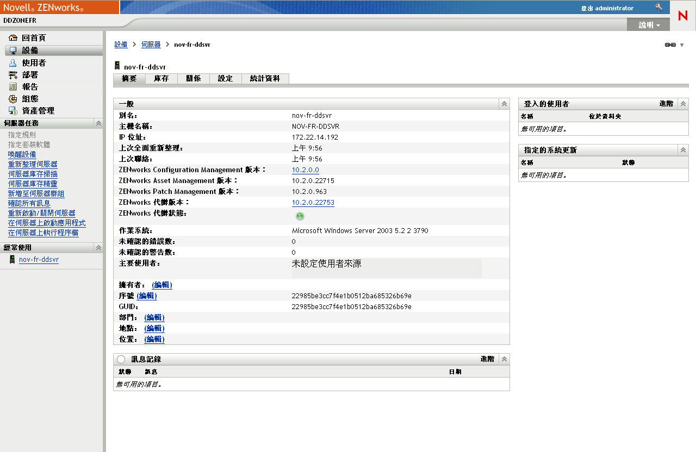Image resolution: width=696 pixels, height=452 pixels.
Task: Open the 10.2.0.22753 agent version link
Action: coord(313,203)
